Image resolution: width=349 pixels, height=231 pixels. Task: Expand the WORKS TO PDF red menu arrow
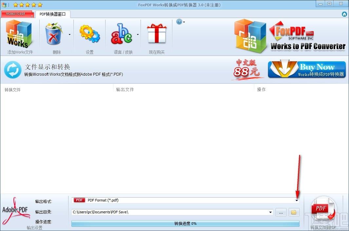click(x=32, y=16)
